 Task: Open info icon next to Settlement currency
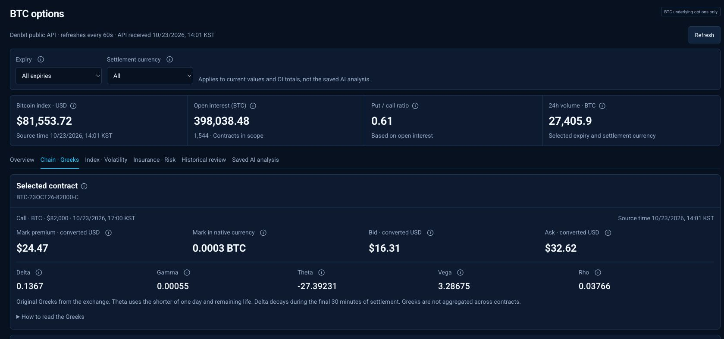pos(170,59)
